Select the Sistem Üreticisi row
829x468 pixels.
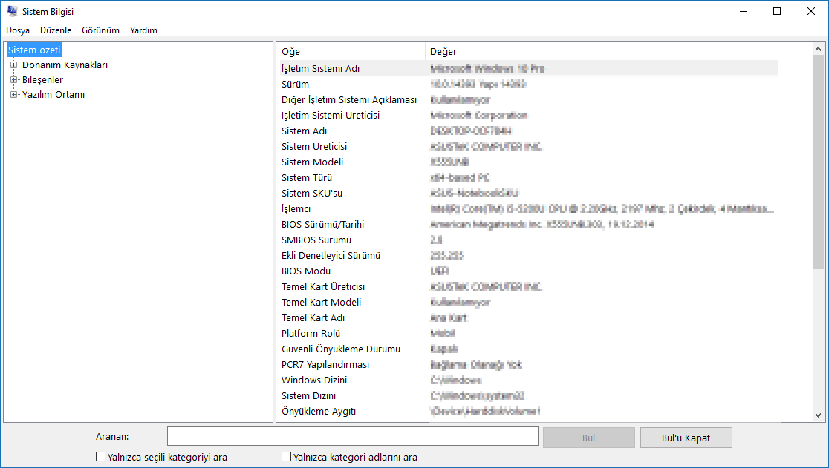[529, 146]
